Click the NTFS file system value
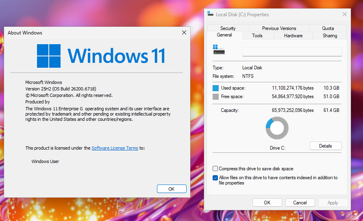The image size is (363, 221). tap(248, 76)
